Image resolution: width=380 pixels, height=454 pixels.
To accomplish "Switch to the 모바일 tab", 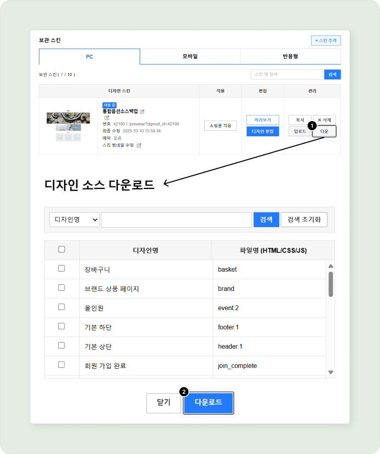I will [190, 57].
